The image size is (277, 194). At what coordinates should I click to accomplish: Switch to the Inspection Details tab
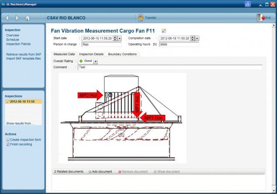tap(91, 54)
